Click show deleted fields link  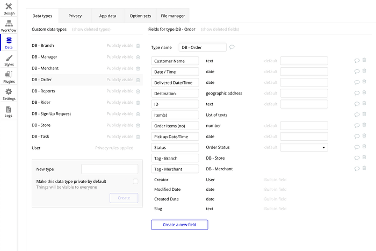[220, 29]
